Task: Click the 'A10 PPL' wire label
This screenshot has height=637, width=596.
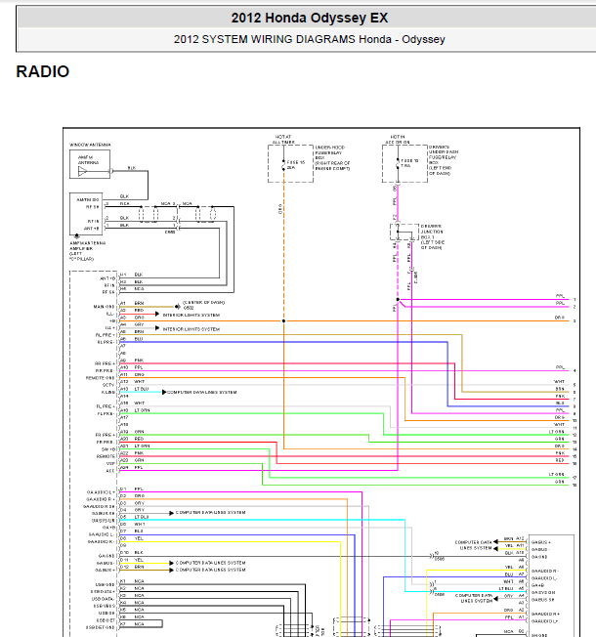Action: (x=132, y=367)
